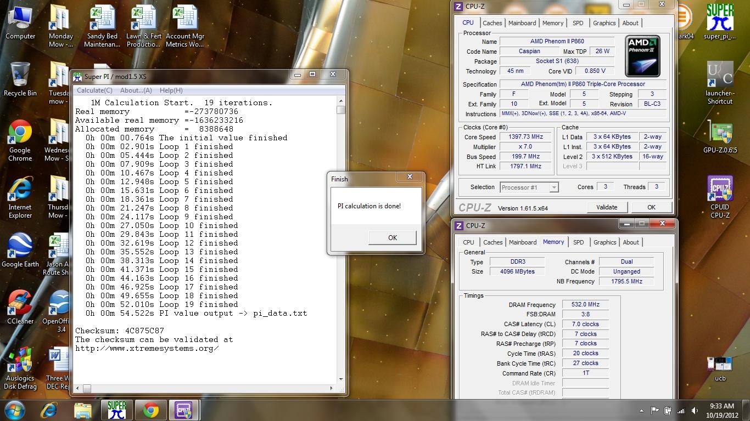This screenshot has height=421, width=750.
Task: Switch to SPD tab in top CPU-Z
Action: [578, 23]
